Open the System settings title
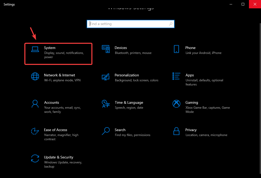The image size is (261, 178). pyautogui.click(x=49, y=48)
